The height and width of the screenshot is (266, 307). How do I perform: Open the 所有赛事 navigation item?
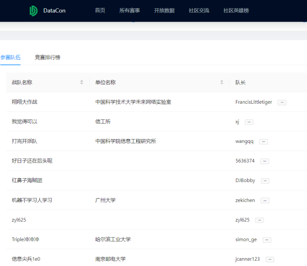pyautogui.click(x=130, y=11)
